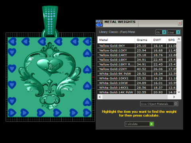Click the horizontal scroll left arrow
191x143 pixels.
pos(100,97)
